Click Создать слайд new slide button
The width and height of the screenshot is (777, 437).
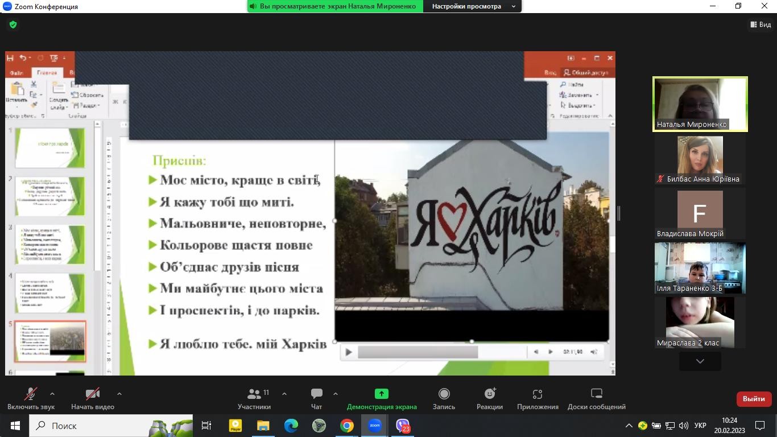click(x=58, y=96)
